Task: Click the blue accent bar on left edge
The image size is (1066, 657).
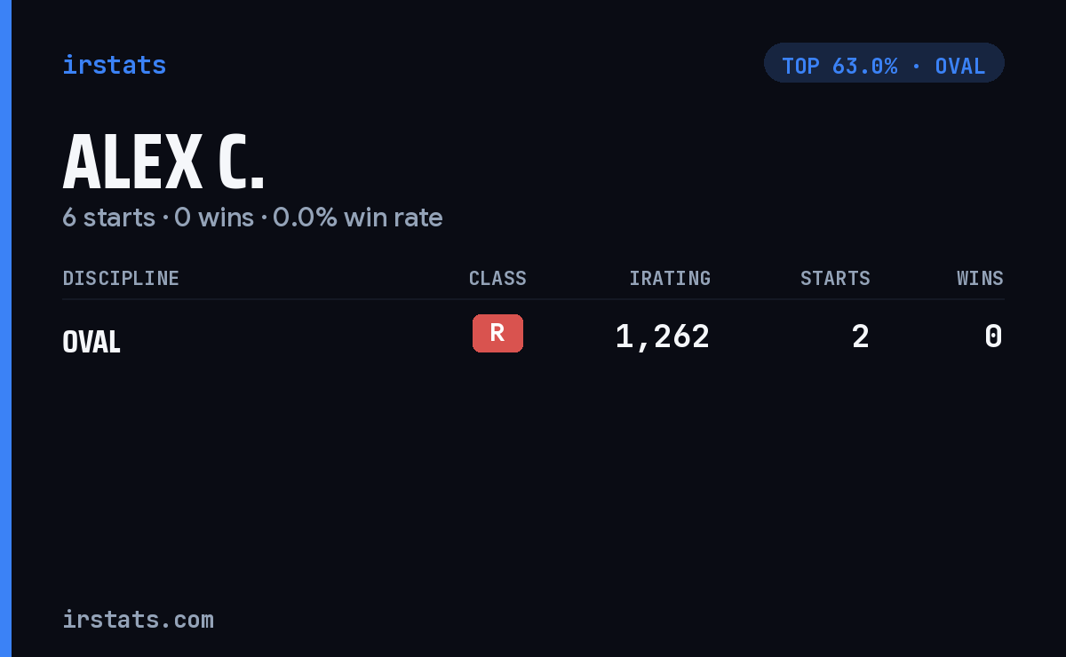Action: click(5, 328)
